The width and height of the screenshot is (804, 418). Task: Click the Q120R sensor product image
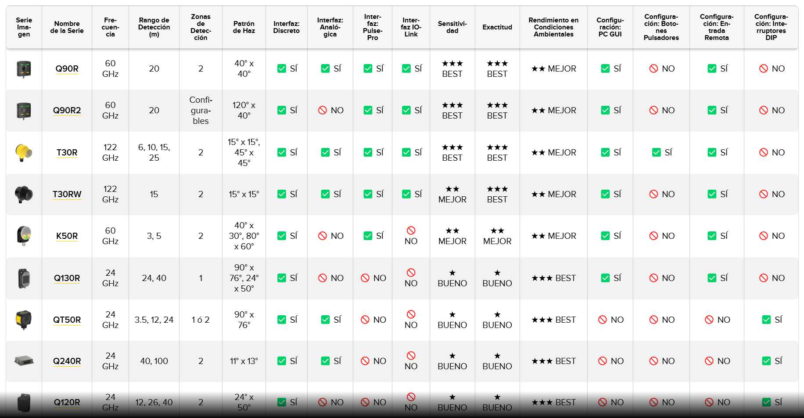click(24, 402)
